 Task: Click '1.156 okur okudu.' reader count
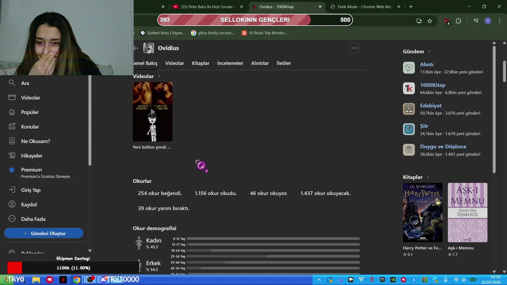coord(216,193)
